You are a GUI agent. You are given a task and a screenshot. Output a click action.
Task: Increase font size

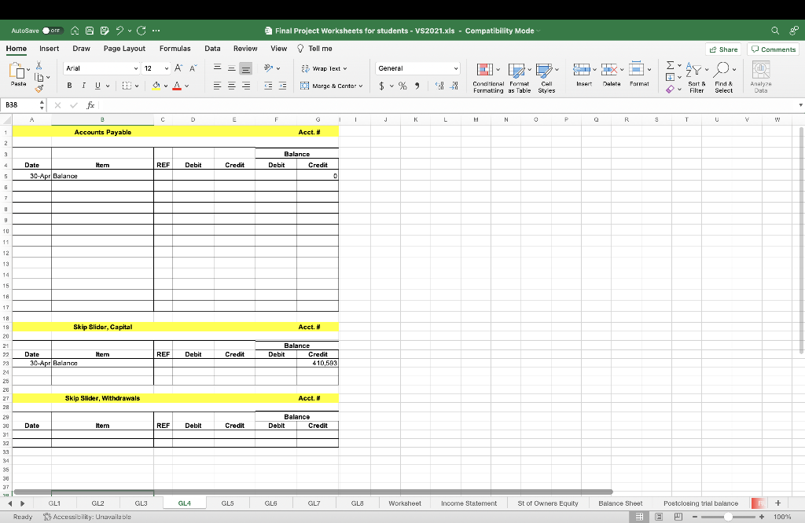(x=178, y=68)
